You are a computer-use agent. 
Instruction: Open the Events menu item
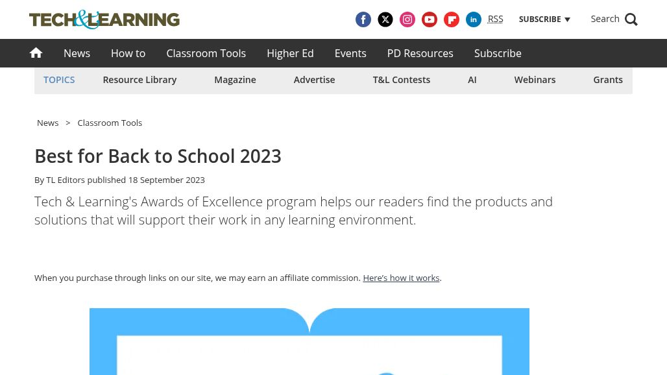coord(350,53)
